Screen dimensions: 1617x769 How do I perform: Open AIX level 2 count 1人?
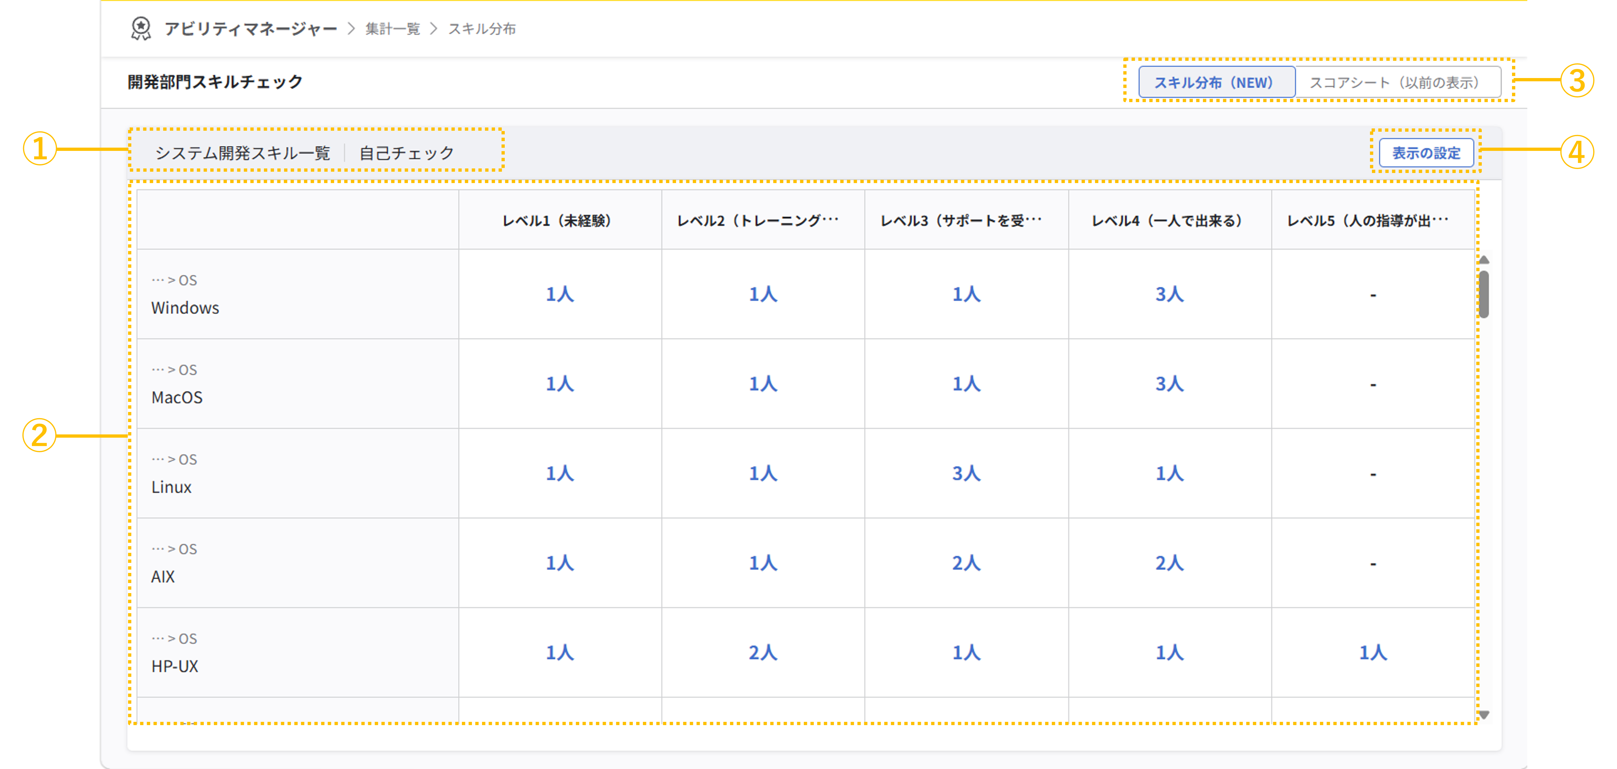763,563
